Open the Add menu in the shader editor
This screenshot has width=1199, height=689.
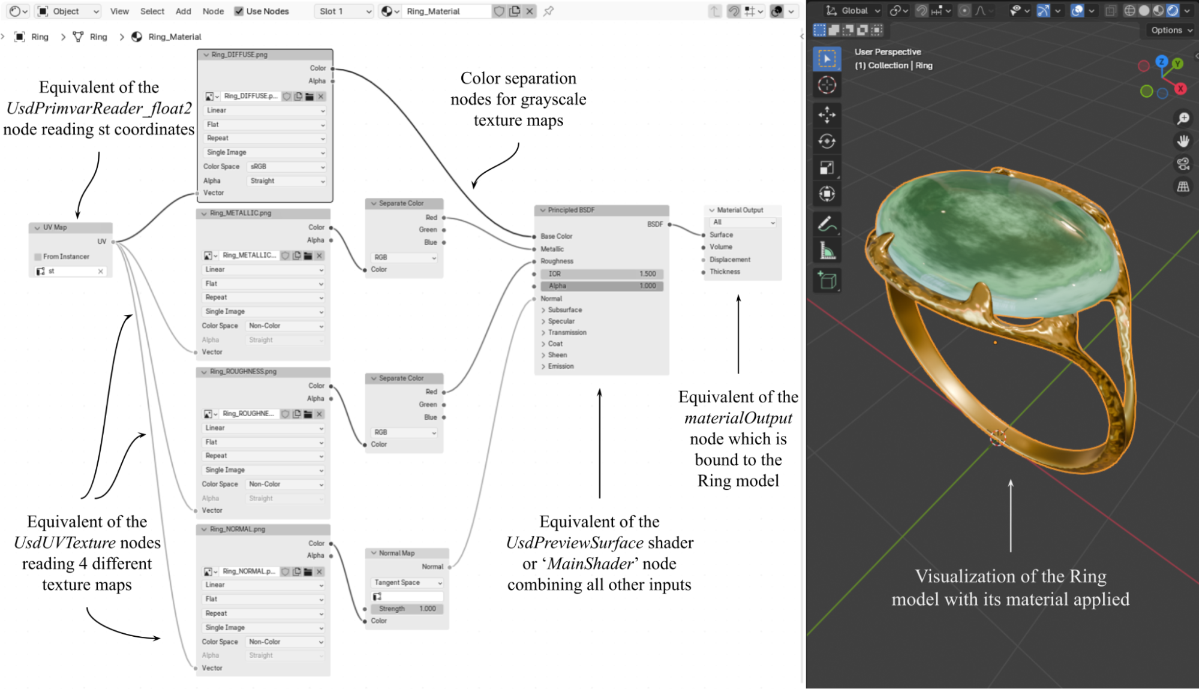tap(183, 11)
